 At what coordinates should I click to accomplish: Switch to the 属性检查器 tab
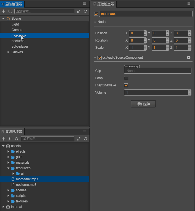click(x=104, y=4)
